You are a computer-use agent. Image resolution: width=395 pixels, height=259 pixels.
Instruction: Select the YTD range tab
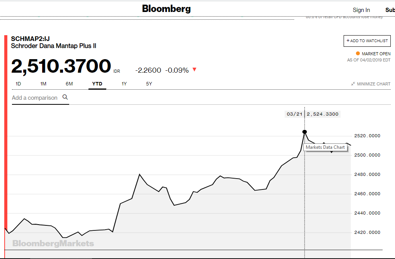click(x=97, y=83)
